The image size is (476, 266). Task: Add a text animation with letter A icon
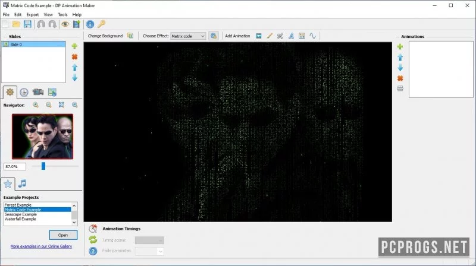coord(291,36)
